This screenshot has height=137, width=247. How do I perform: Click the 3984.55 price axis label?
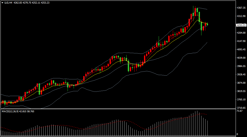[241, 66]
